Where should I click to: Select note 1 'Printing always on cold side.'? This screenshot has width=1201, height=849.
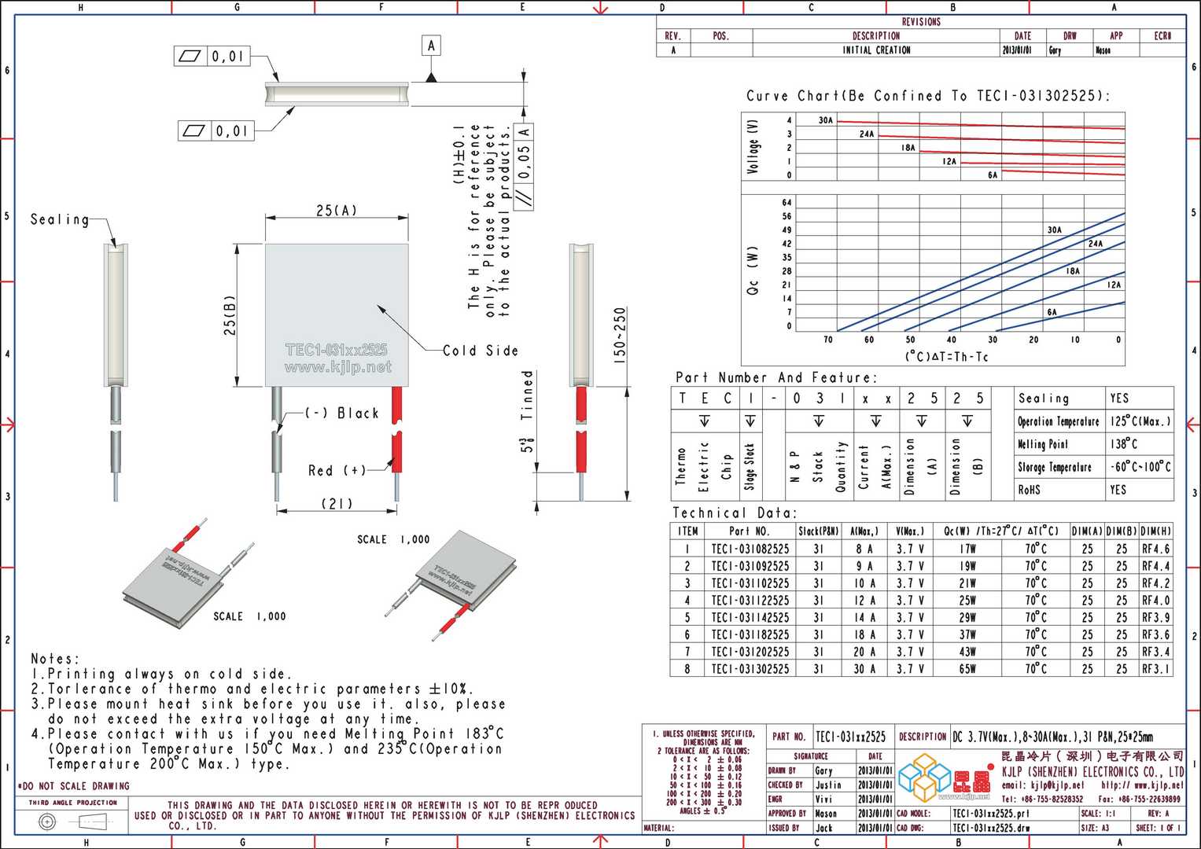161,674
